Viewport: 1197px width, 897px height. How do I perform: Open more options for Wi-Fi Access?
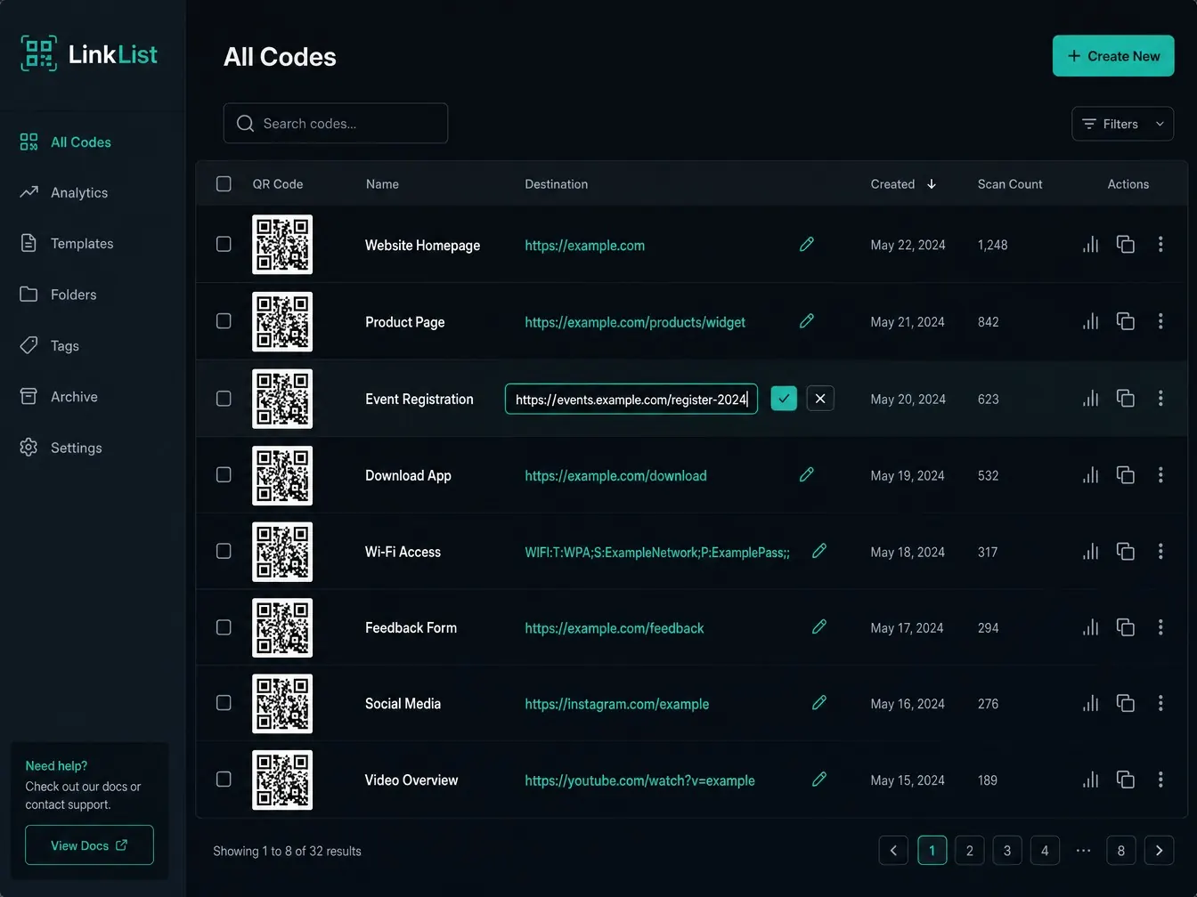1160,551
